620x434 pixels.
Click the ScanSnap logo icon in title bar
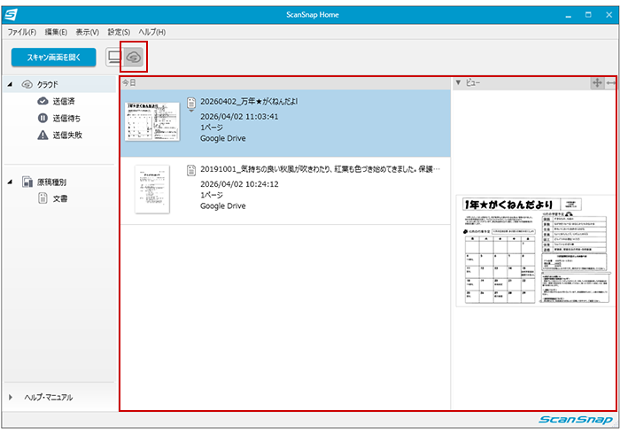11,15
